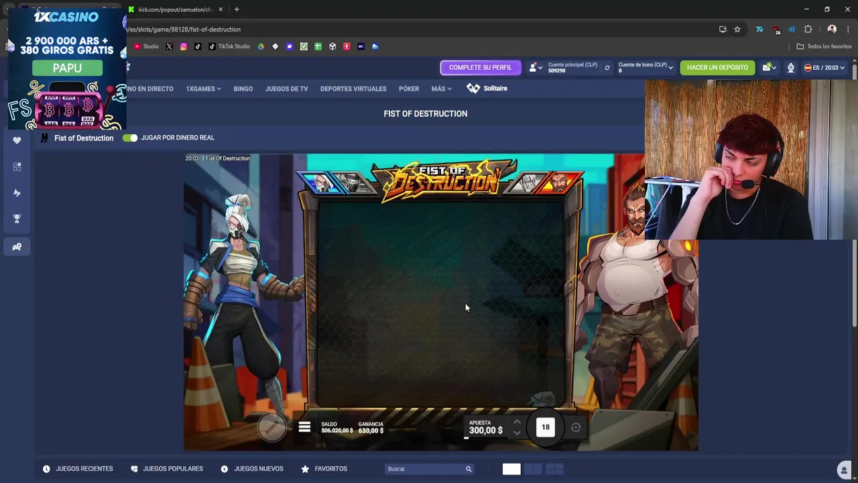
Task: Open the browser extensions puzzle icon
Action: coord(808,30)
